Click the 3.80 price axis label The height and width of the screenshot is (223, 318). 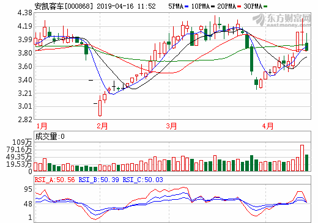pyautogui.click(x=25, y=53)
